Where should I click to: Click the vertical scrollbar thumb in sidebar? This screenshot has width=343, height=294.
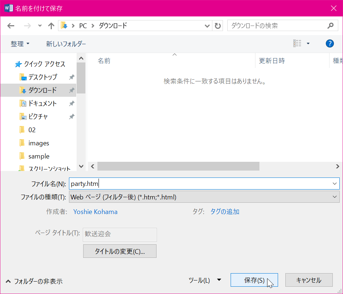pyautogui.click(x=81, y=78)
